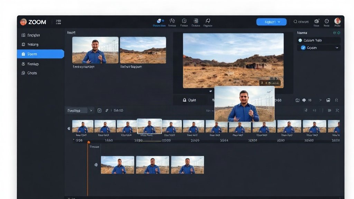Click the ZOOM logo in the header
Screen dimensions: 354x199
click(x=33, y=22)
